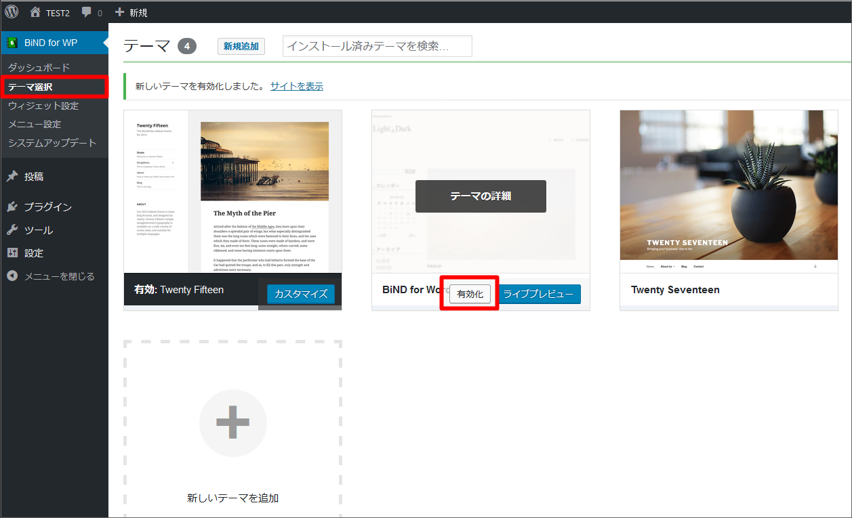Click the plus 新規 item
Screen dimensions: 852x518
click(x=131, y=12)
